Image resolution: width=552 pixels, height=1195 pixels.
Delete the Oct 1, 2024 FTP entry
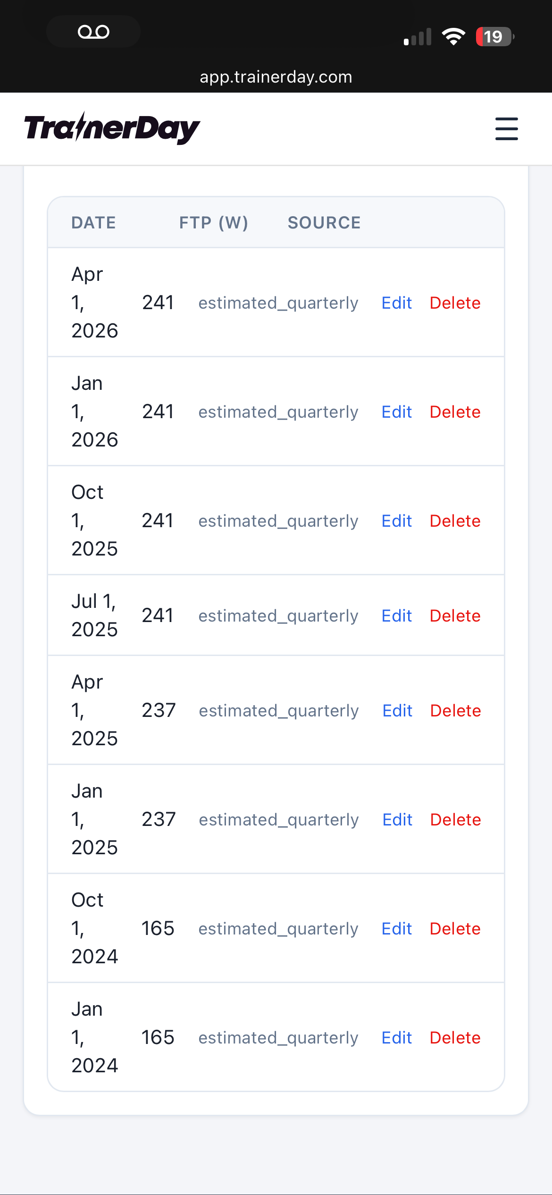455,928
